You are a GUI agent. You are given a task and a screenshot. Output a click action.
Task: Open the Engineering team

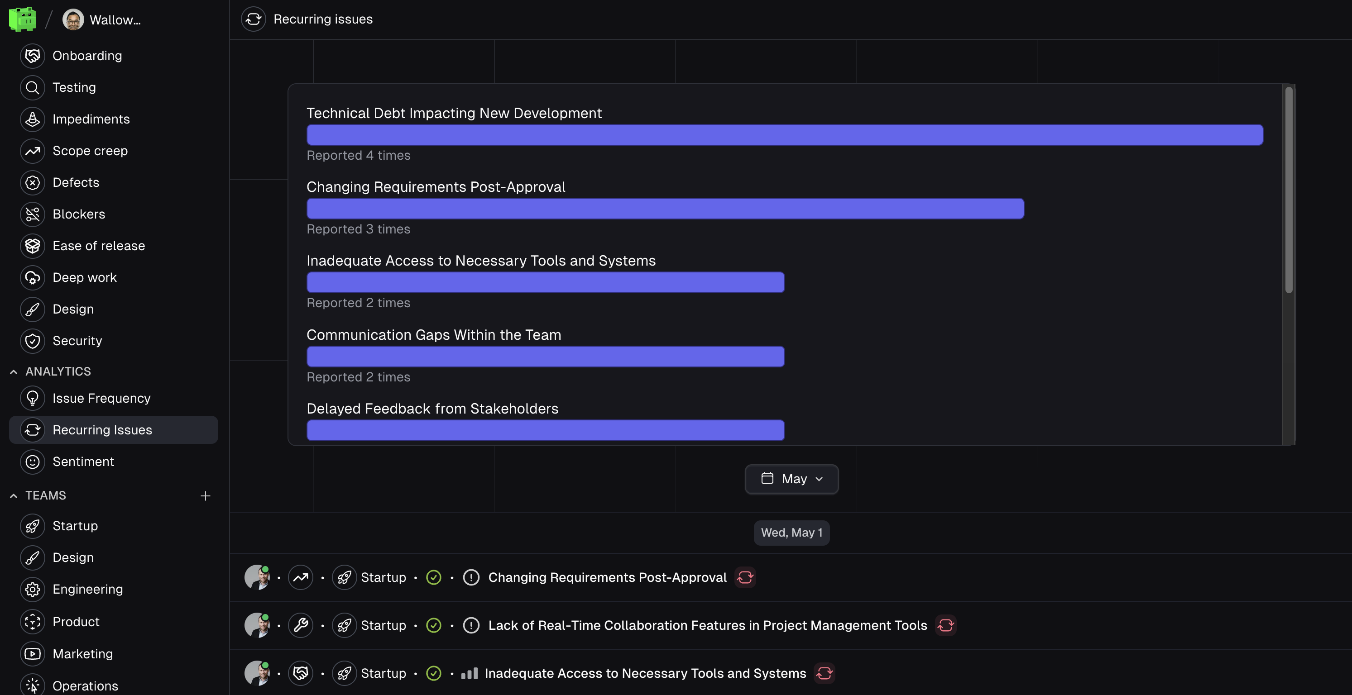pos(87,590)
